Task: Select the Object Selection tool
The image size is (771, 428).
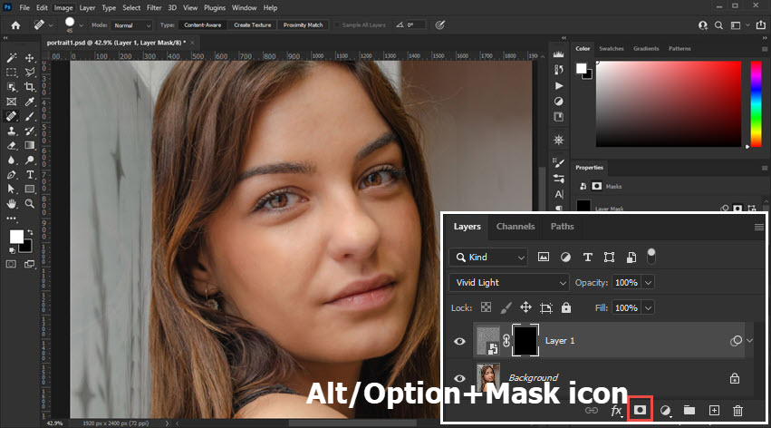Action: coord(11,87)
